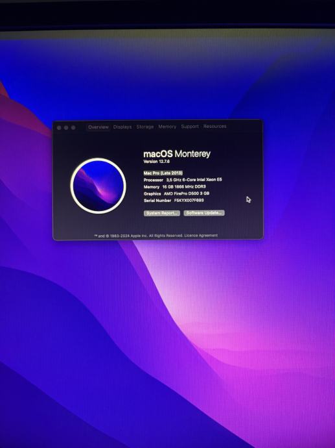Switch to the Overview tab
Screen dimensions: 335x448
[x=98, y=127]
